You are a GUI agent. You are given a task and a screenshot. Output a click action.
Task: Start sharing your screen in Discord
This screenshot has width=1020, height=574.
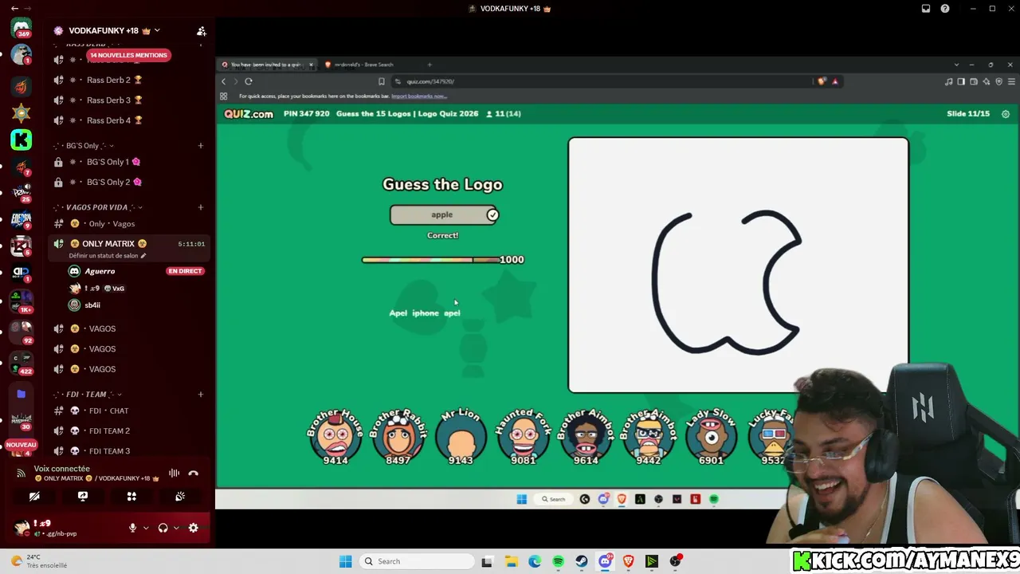coord(83,496)
